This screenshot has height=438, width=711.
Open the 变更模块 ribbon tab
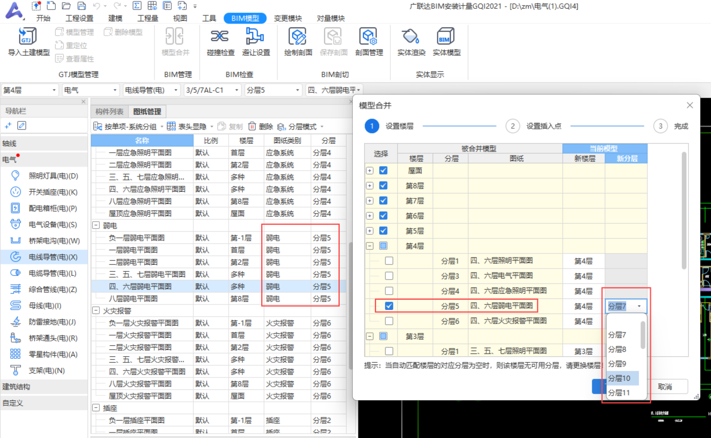288,18
